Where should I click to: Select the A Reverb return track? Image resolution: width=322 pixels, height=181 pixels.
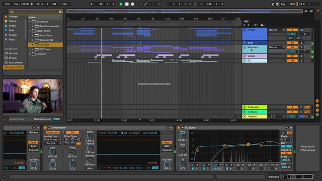255,107
